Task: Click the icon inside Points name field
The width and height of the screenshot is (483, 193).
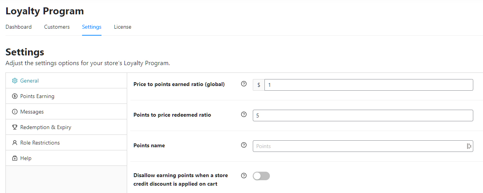Action: tap(469, 146)
